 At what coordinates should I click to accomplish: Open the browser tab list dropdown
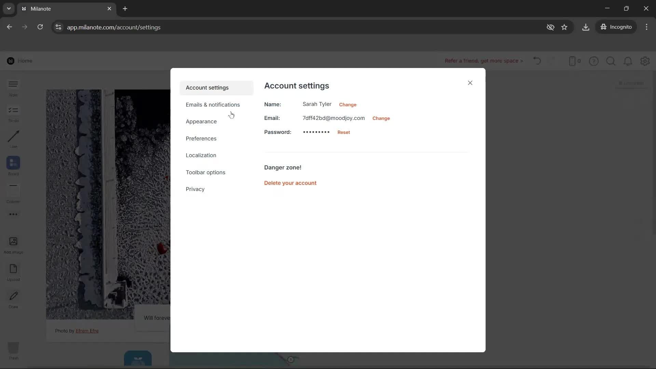click(x=8, y=9)
